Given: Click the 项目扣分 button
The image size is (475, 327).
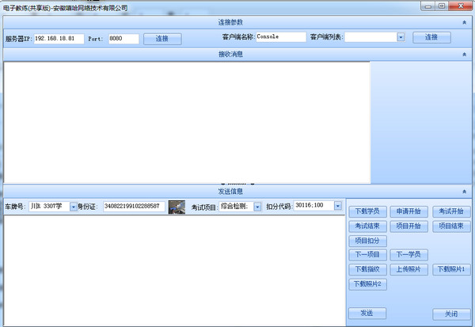Looking at the screenshot, I should 367,241.
